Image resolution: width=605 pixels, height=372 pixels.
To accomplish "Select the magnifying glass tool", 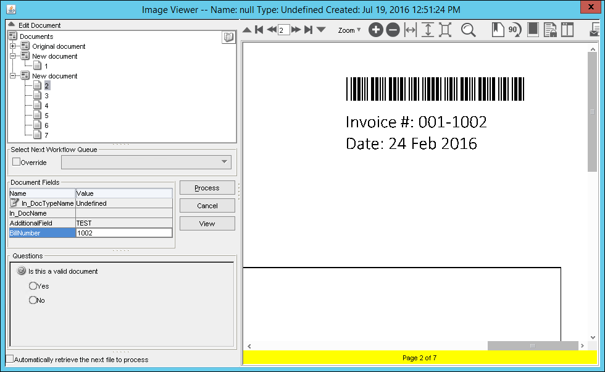I will pos(468,30).
